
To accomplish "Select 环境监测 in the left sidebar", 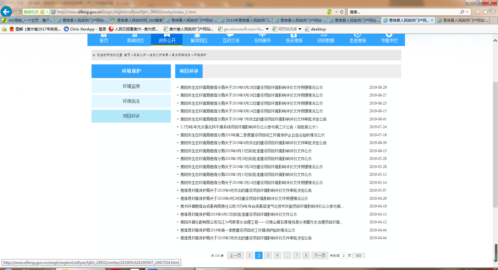I will point(131,86).
